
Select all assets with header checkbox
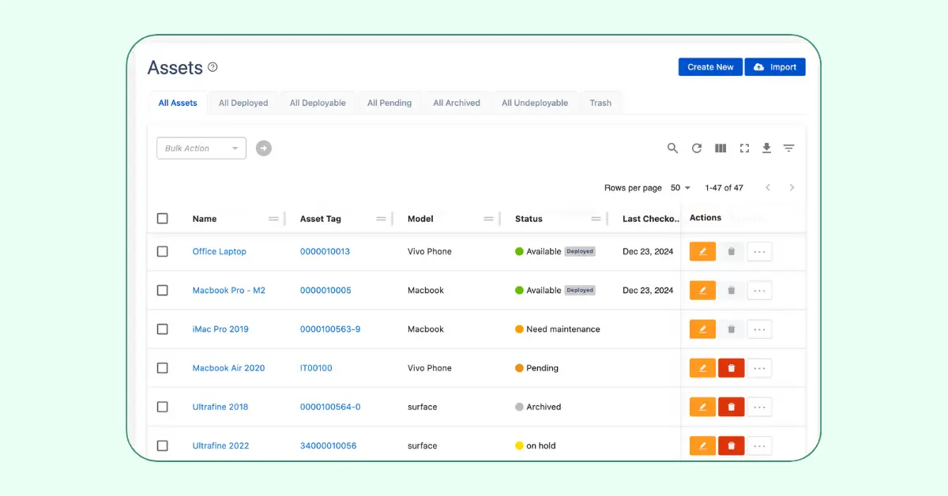click(163, 219)
